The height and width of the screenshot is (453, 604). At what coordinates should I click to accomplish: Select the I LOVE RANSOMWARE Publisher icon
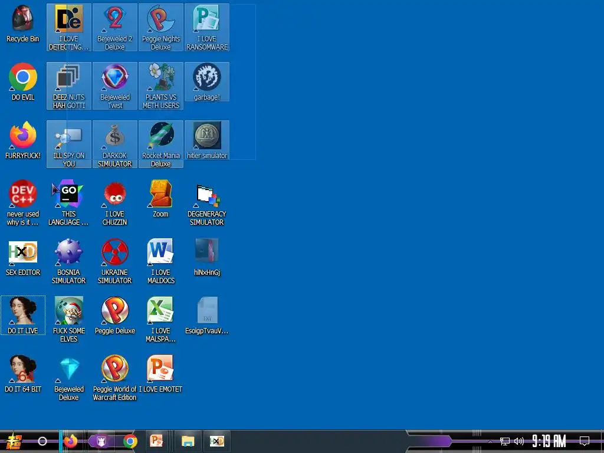pos(207,27)
